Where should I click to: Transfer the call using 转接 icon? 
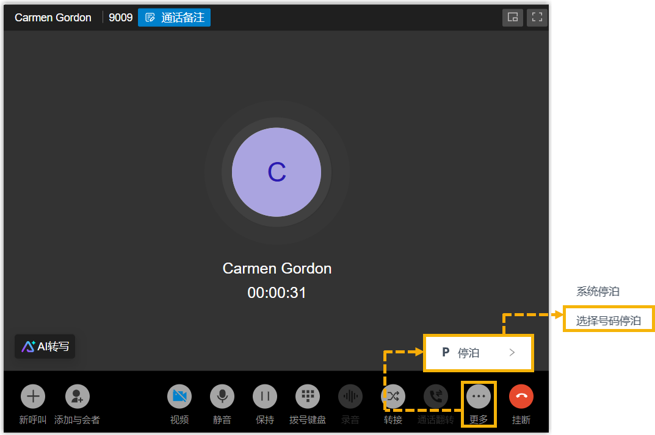pos(393,397)
